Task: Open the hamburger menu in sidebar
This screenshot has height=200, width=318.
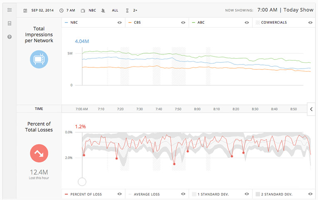Action: 9,10
